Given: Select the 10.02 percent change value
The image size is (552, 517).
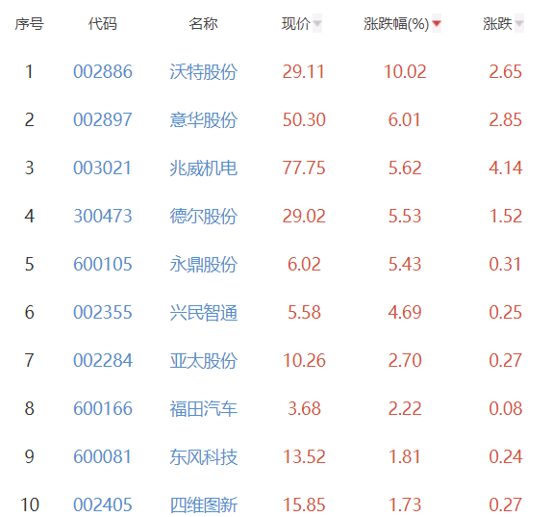Looking at the screenshot, I should (x=405, y=71).
